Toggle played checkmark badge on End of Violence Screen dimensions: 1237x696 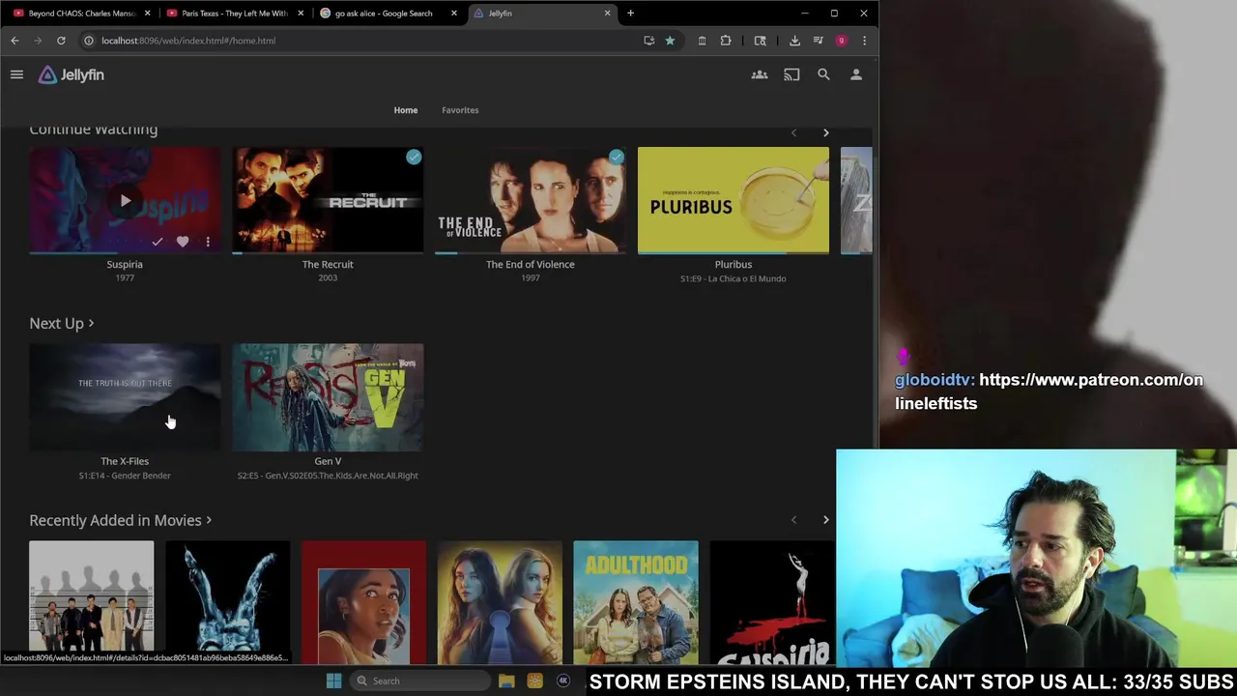tap(617, 157)
